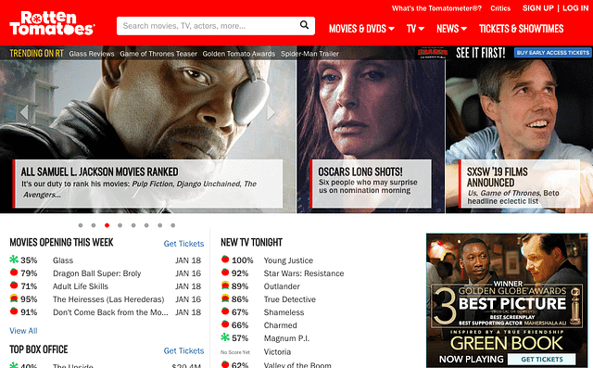Open Star Wars: Resistance show title
The height and width of the screenshot is (368, 593).
pos(304,273)
